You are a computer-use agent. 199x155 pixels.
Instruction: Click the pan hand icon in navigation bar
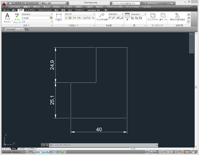pos(191,43)
